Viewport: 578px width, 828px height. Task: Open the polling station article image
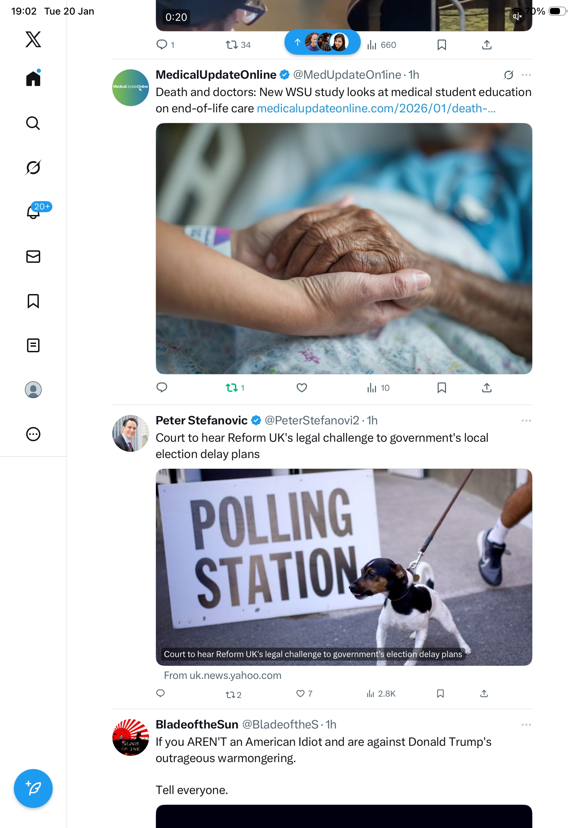click(344, 567)
